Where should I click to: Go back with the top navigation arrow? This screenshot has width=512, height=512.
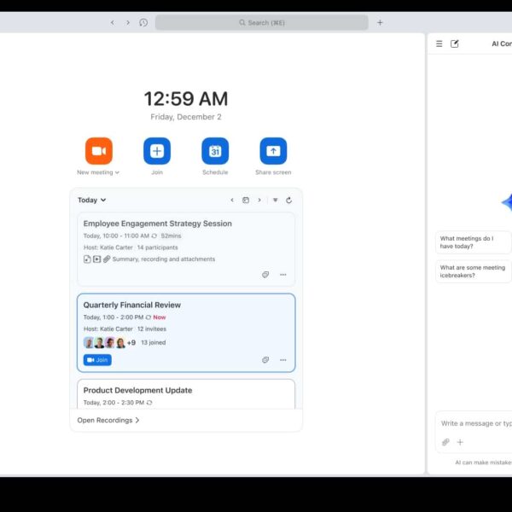point(113,22)
